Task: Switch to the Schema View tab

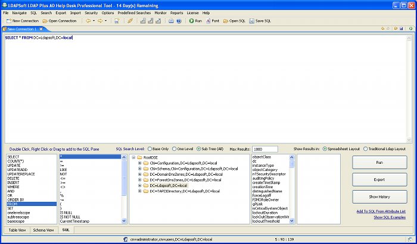Action: (x=43, y=229)
